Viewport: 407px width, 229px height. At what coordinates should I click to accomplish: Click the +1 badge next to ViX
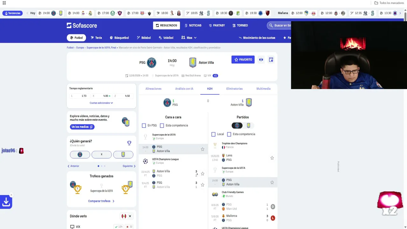click(215, 76)
